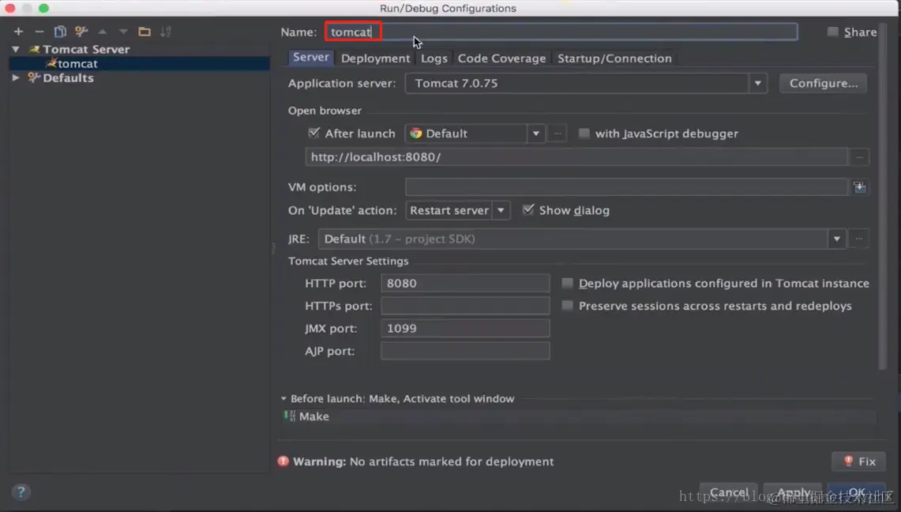Collapse the Before launch section
Viewport: 901px width, 512px height.
[283, 398]
